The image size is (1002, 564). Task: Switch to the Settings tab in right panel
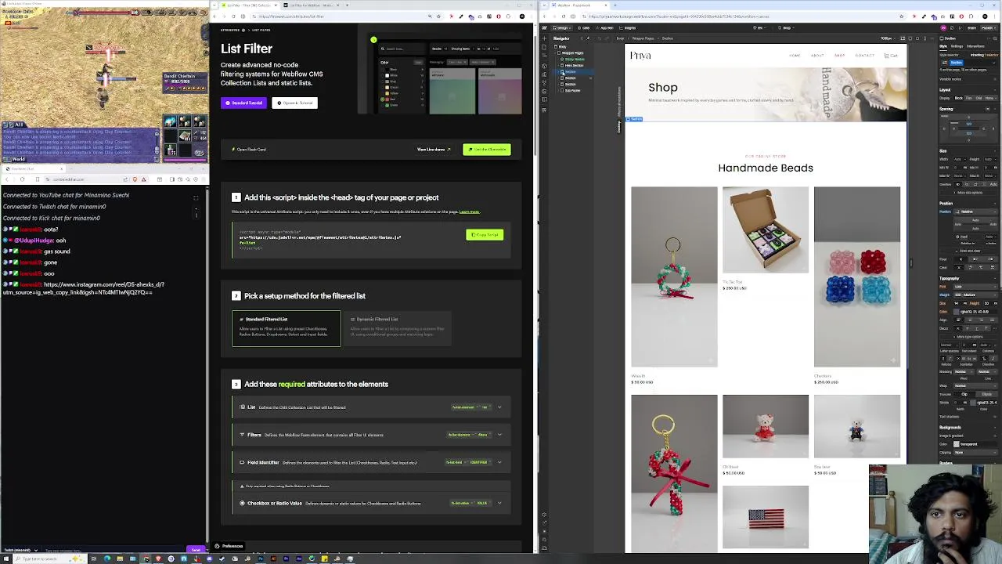[957, 46]
